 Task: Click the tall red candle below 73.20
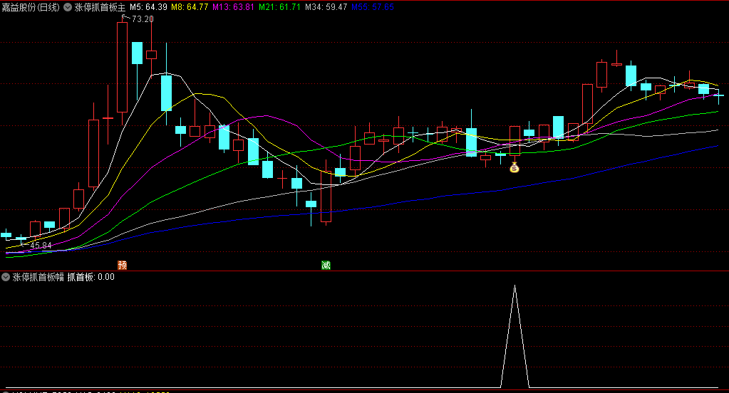pos(123,68)
